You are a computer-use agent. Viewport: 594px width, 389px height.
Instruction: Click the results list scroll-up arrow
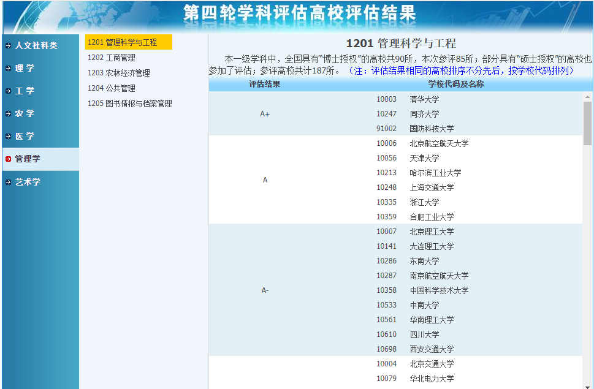click(587, 97)
